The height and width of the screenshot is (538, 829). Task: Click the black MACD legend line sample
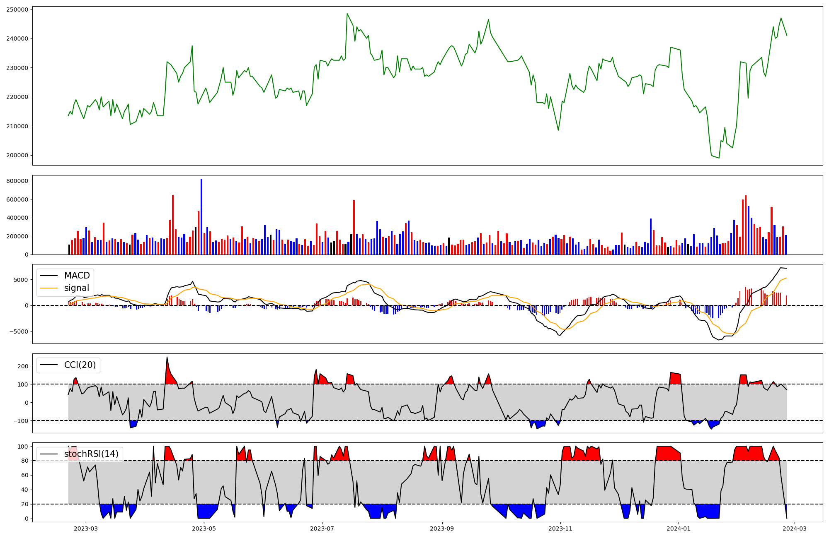[x=50, y=276]
